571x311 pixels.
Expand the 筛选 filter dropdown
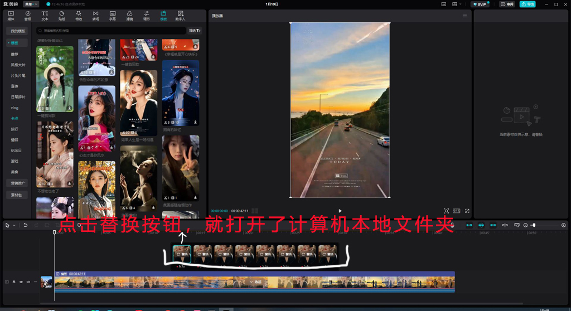tap(195, 31)
